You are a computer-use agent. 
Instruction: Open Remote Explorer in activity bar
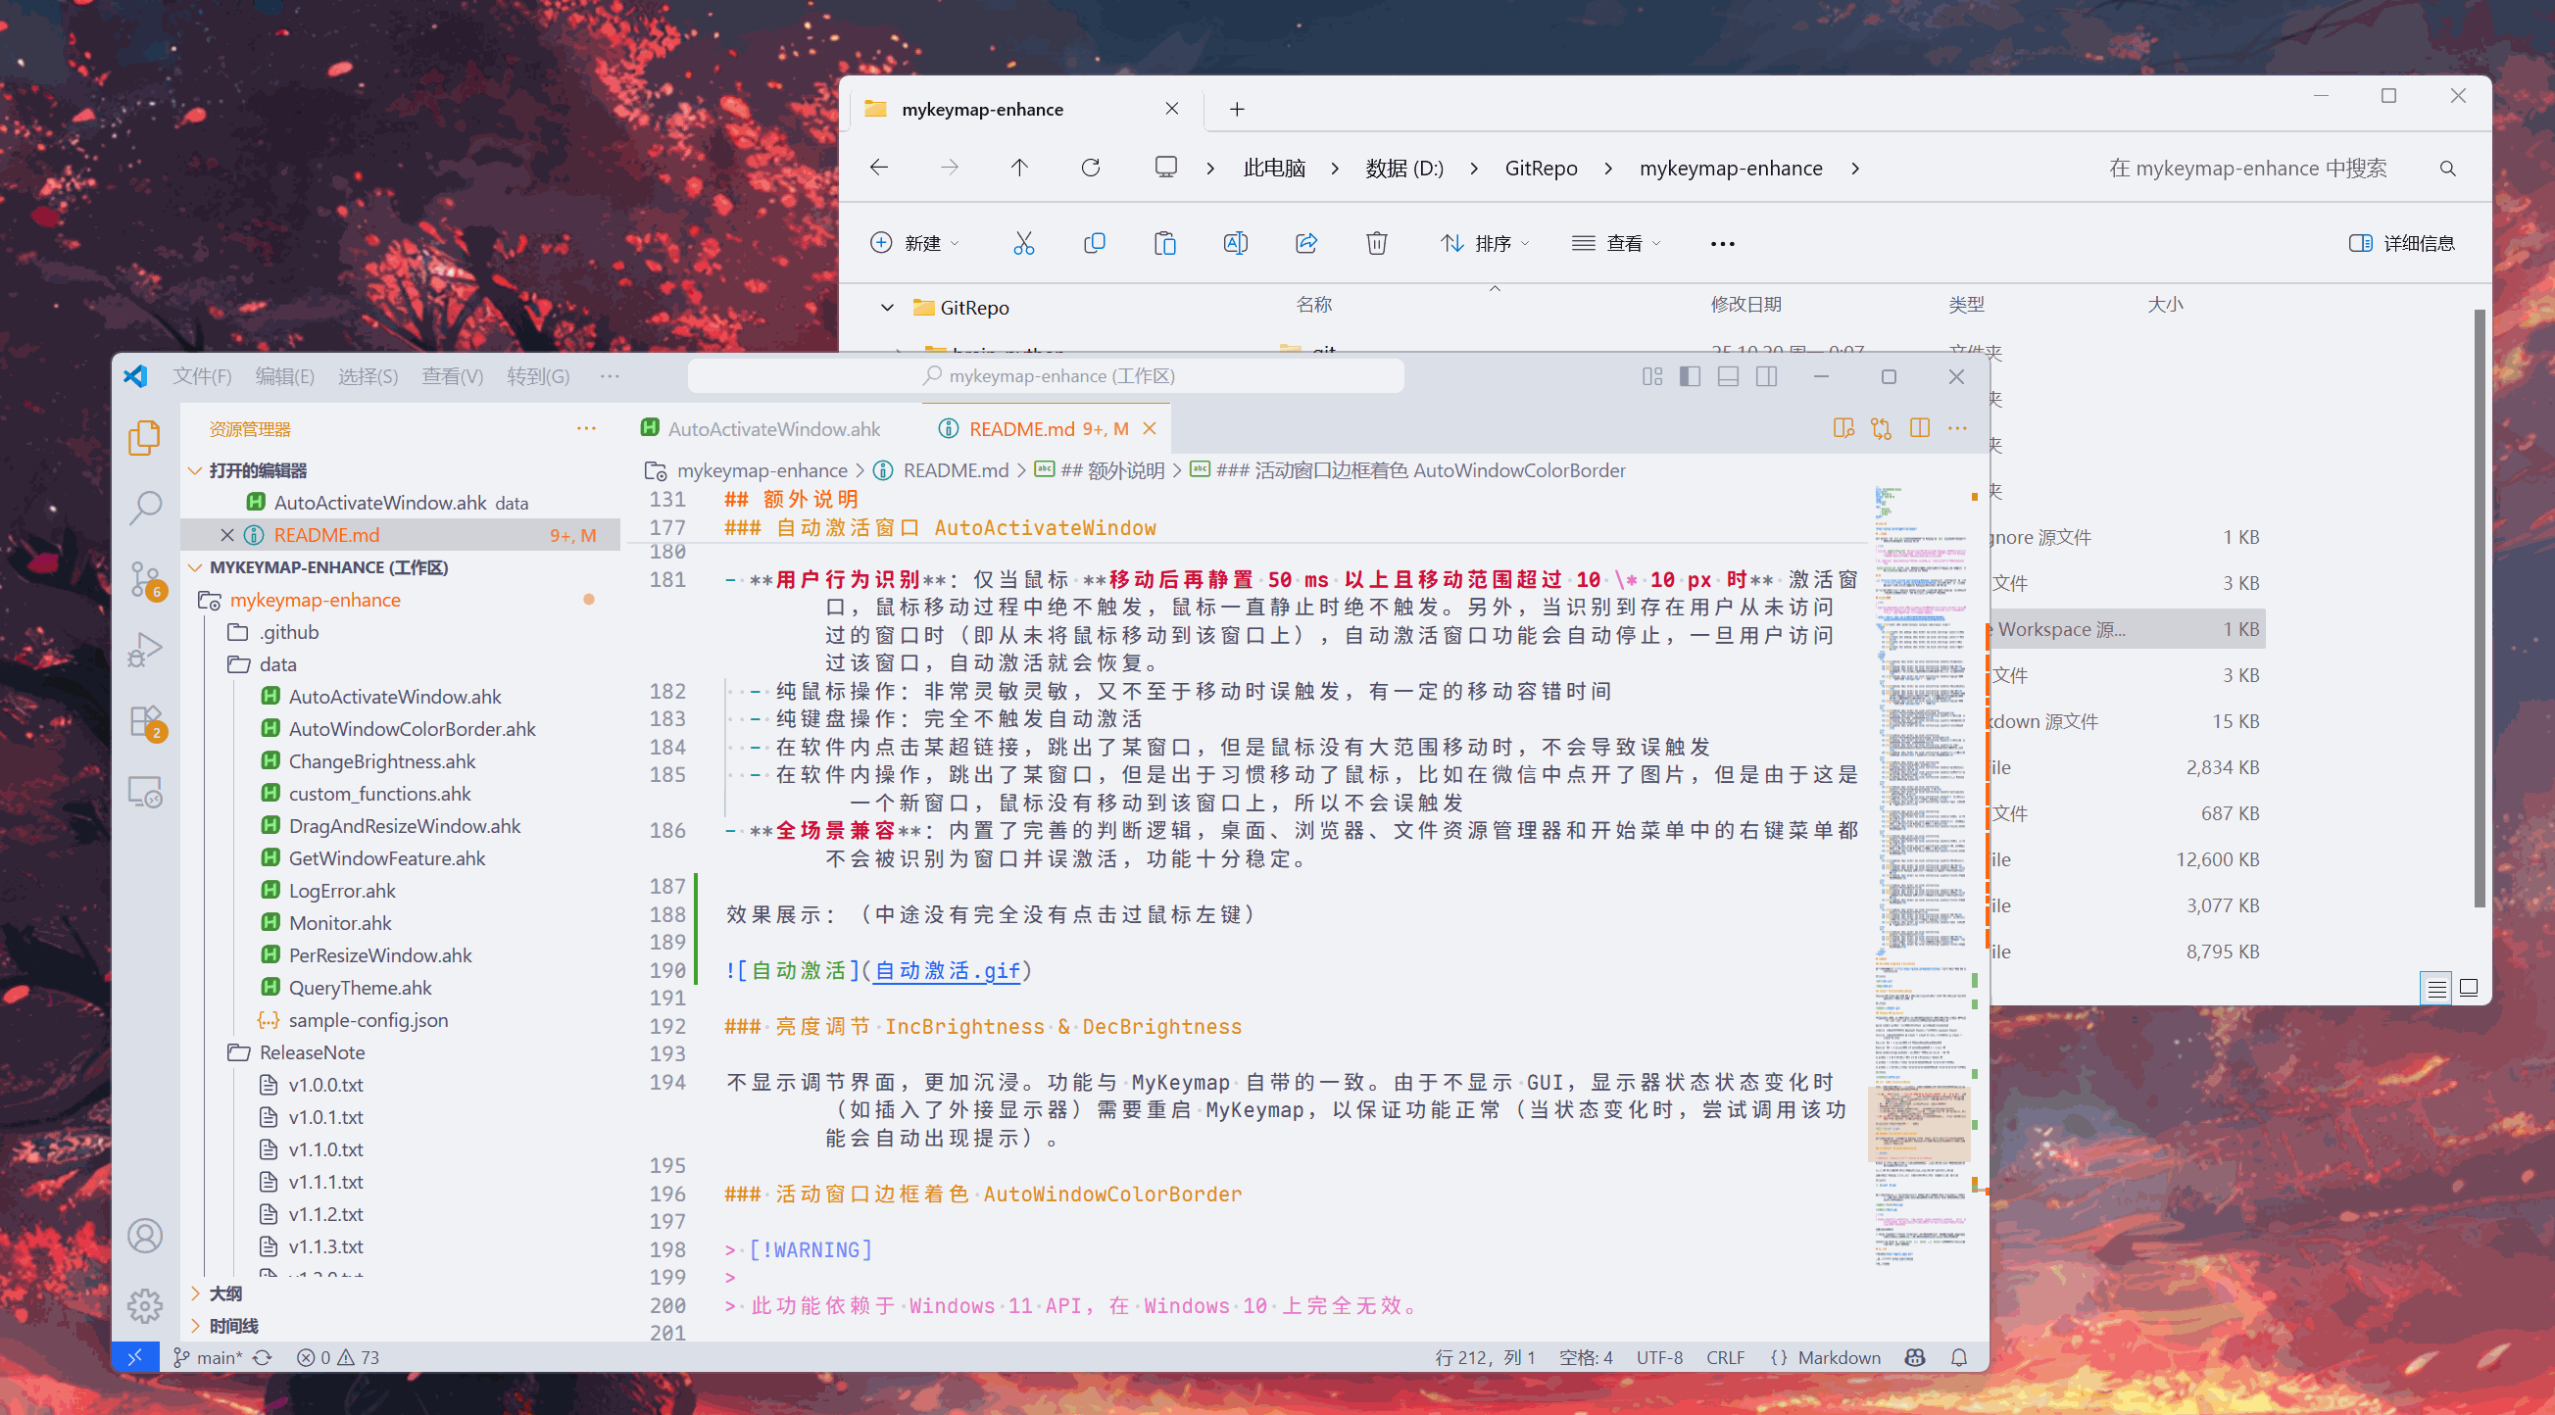145,792
